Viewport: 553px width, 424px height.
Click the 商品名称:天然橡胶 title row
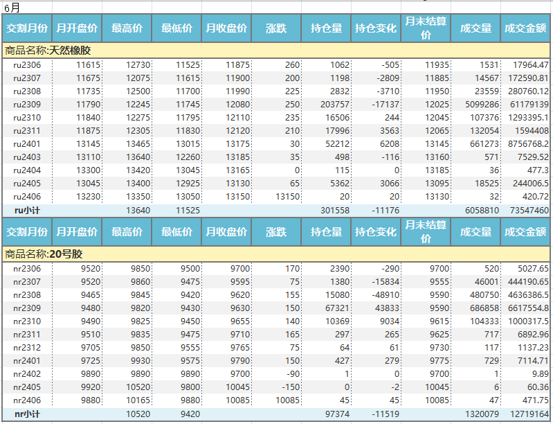tap(276, 51)
